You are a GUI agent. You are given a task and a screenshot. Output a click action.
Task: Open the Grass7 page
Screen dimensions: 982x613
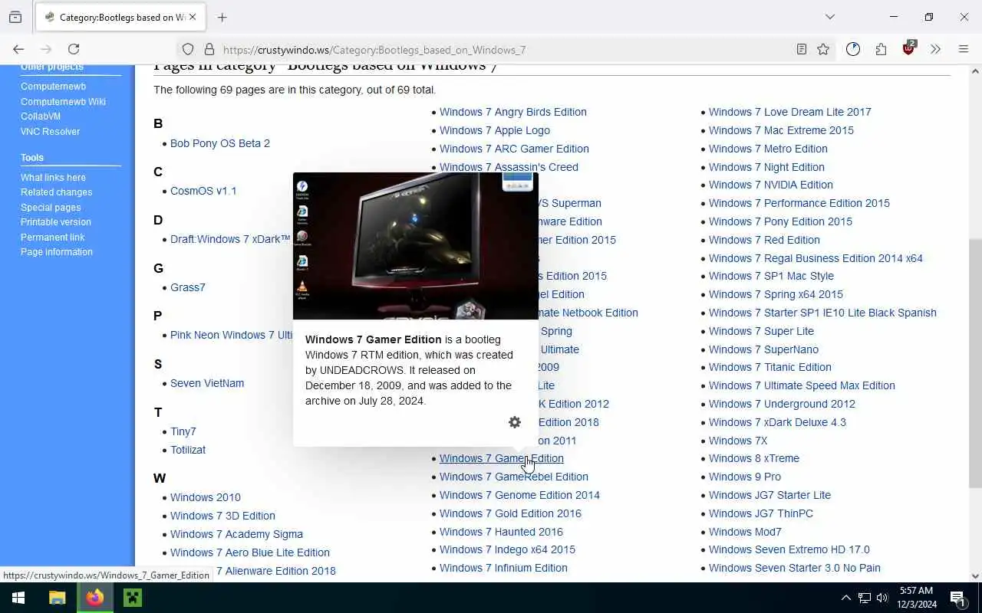(188, 287)
